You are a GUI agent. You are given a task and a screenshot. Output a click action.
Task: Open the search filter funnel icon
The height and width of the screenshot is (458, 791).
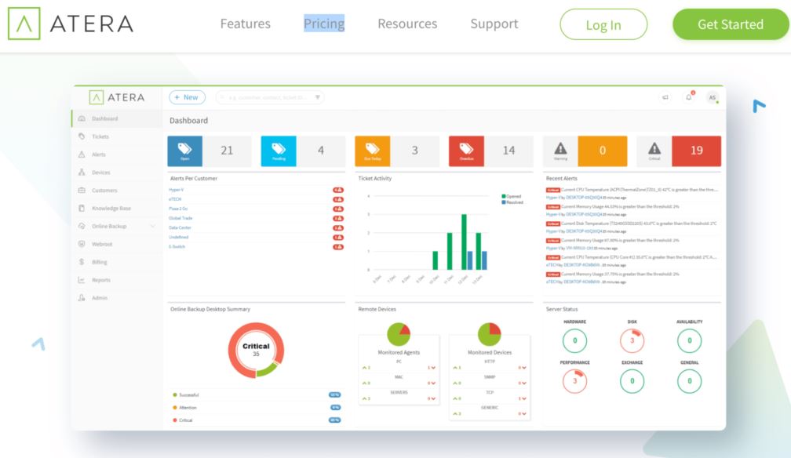(x=318, y=97)
